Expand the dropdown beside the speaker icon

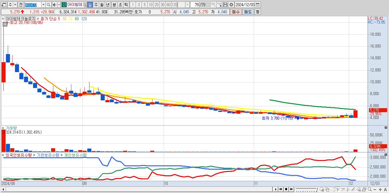59,5
